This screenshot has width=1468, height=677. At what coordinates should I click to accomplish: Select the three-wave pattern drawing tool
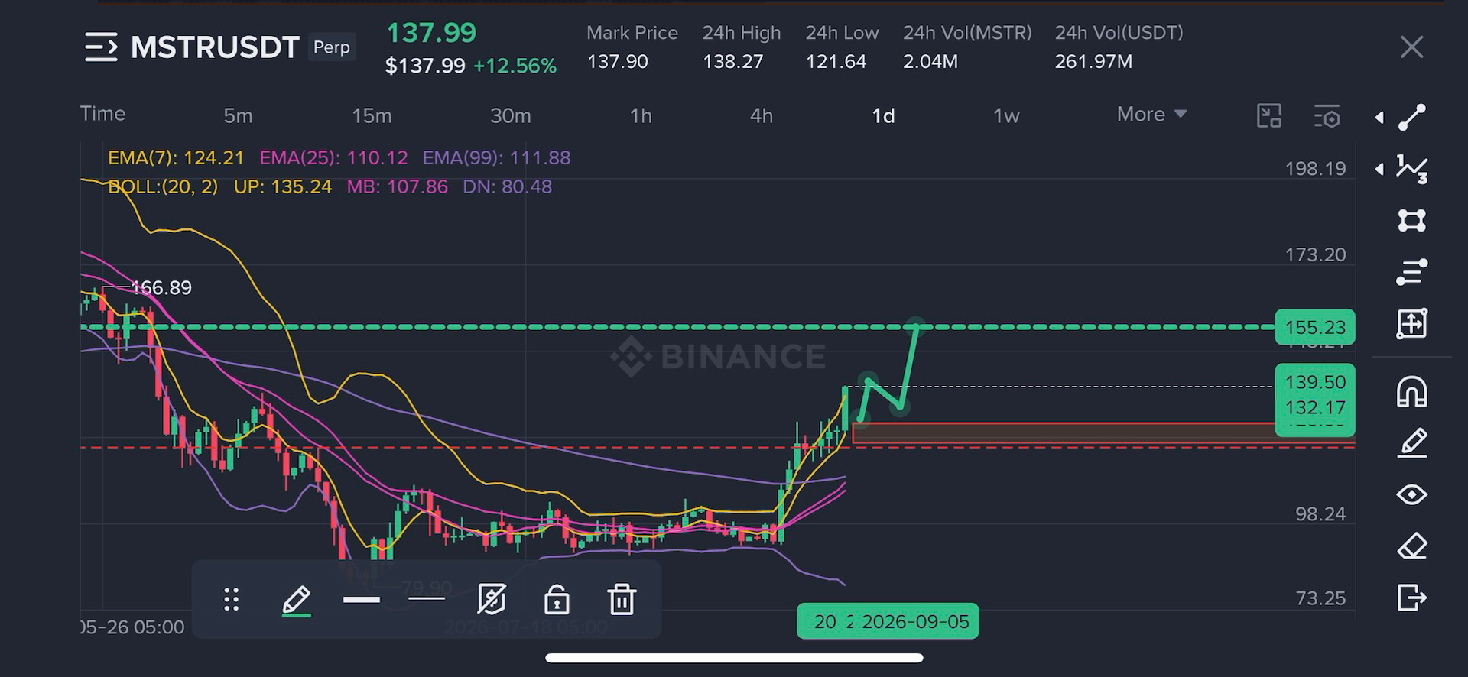click(x=1411, y=169)
